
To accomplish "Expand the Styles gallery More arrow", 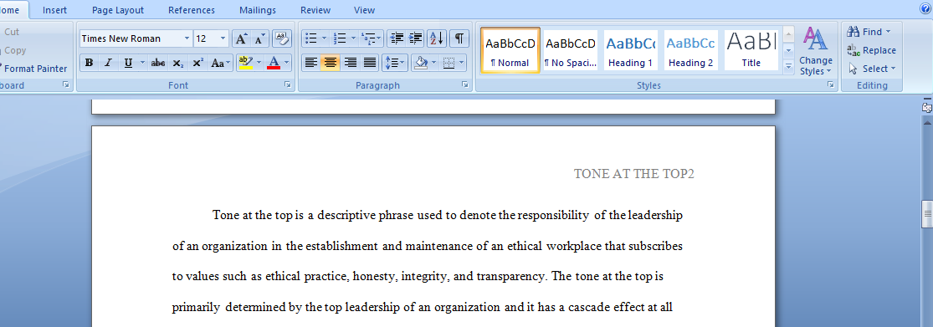I will tap(789, 67).
